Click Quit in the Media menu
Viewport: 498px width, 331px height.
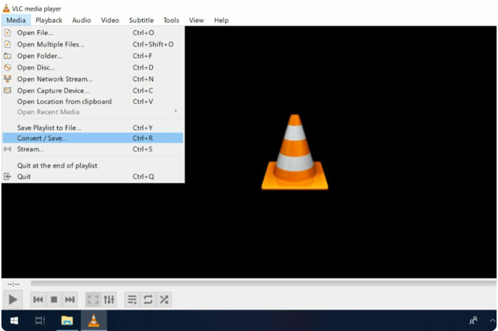coord(24,176)
